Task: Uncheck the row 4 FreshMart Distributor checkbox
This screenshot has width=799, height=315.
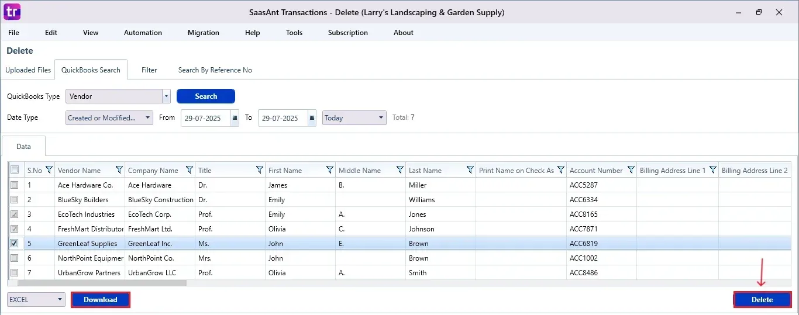Action: pyautogui.click(x=15, y=229)
